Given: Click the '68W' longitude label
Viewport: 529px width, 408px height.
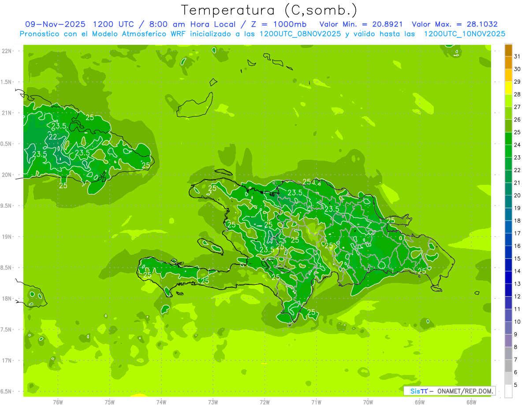Looking at the screenshot, I should click(x=471, y=402).
